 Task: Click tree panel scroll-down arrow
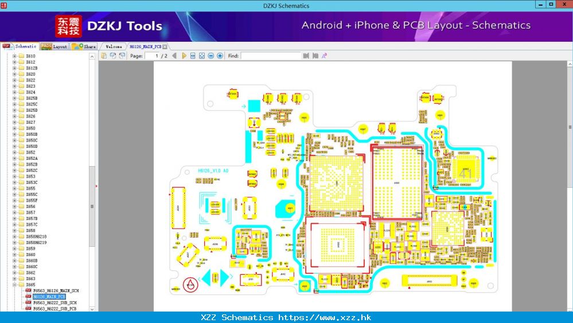tap(92, 309)
